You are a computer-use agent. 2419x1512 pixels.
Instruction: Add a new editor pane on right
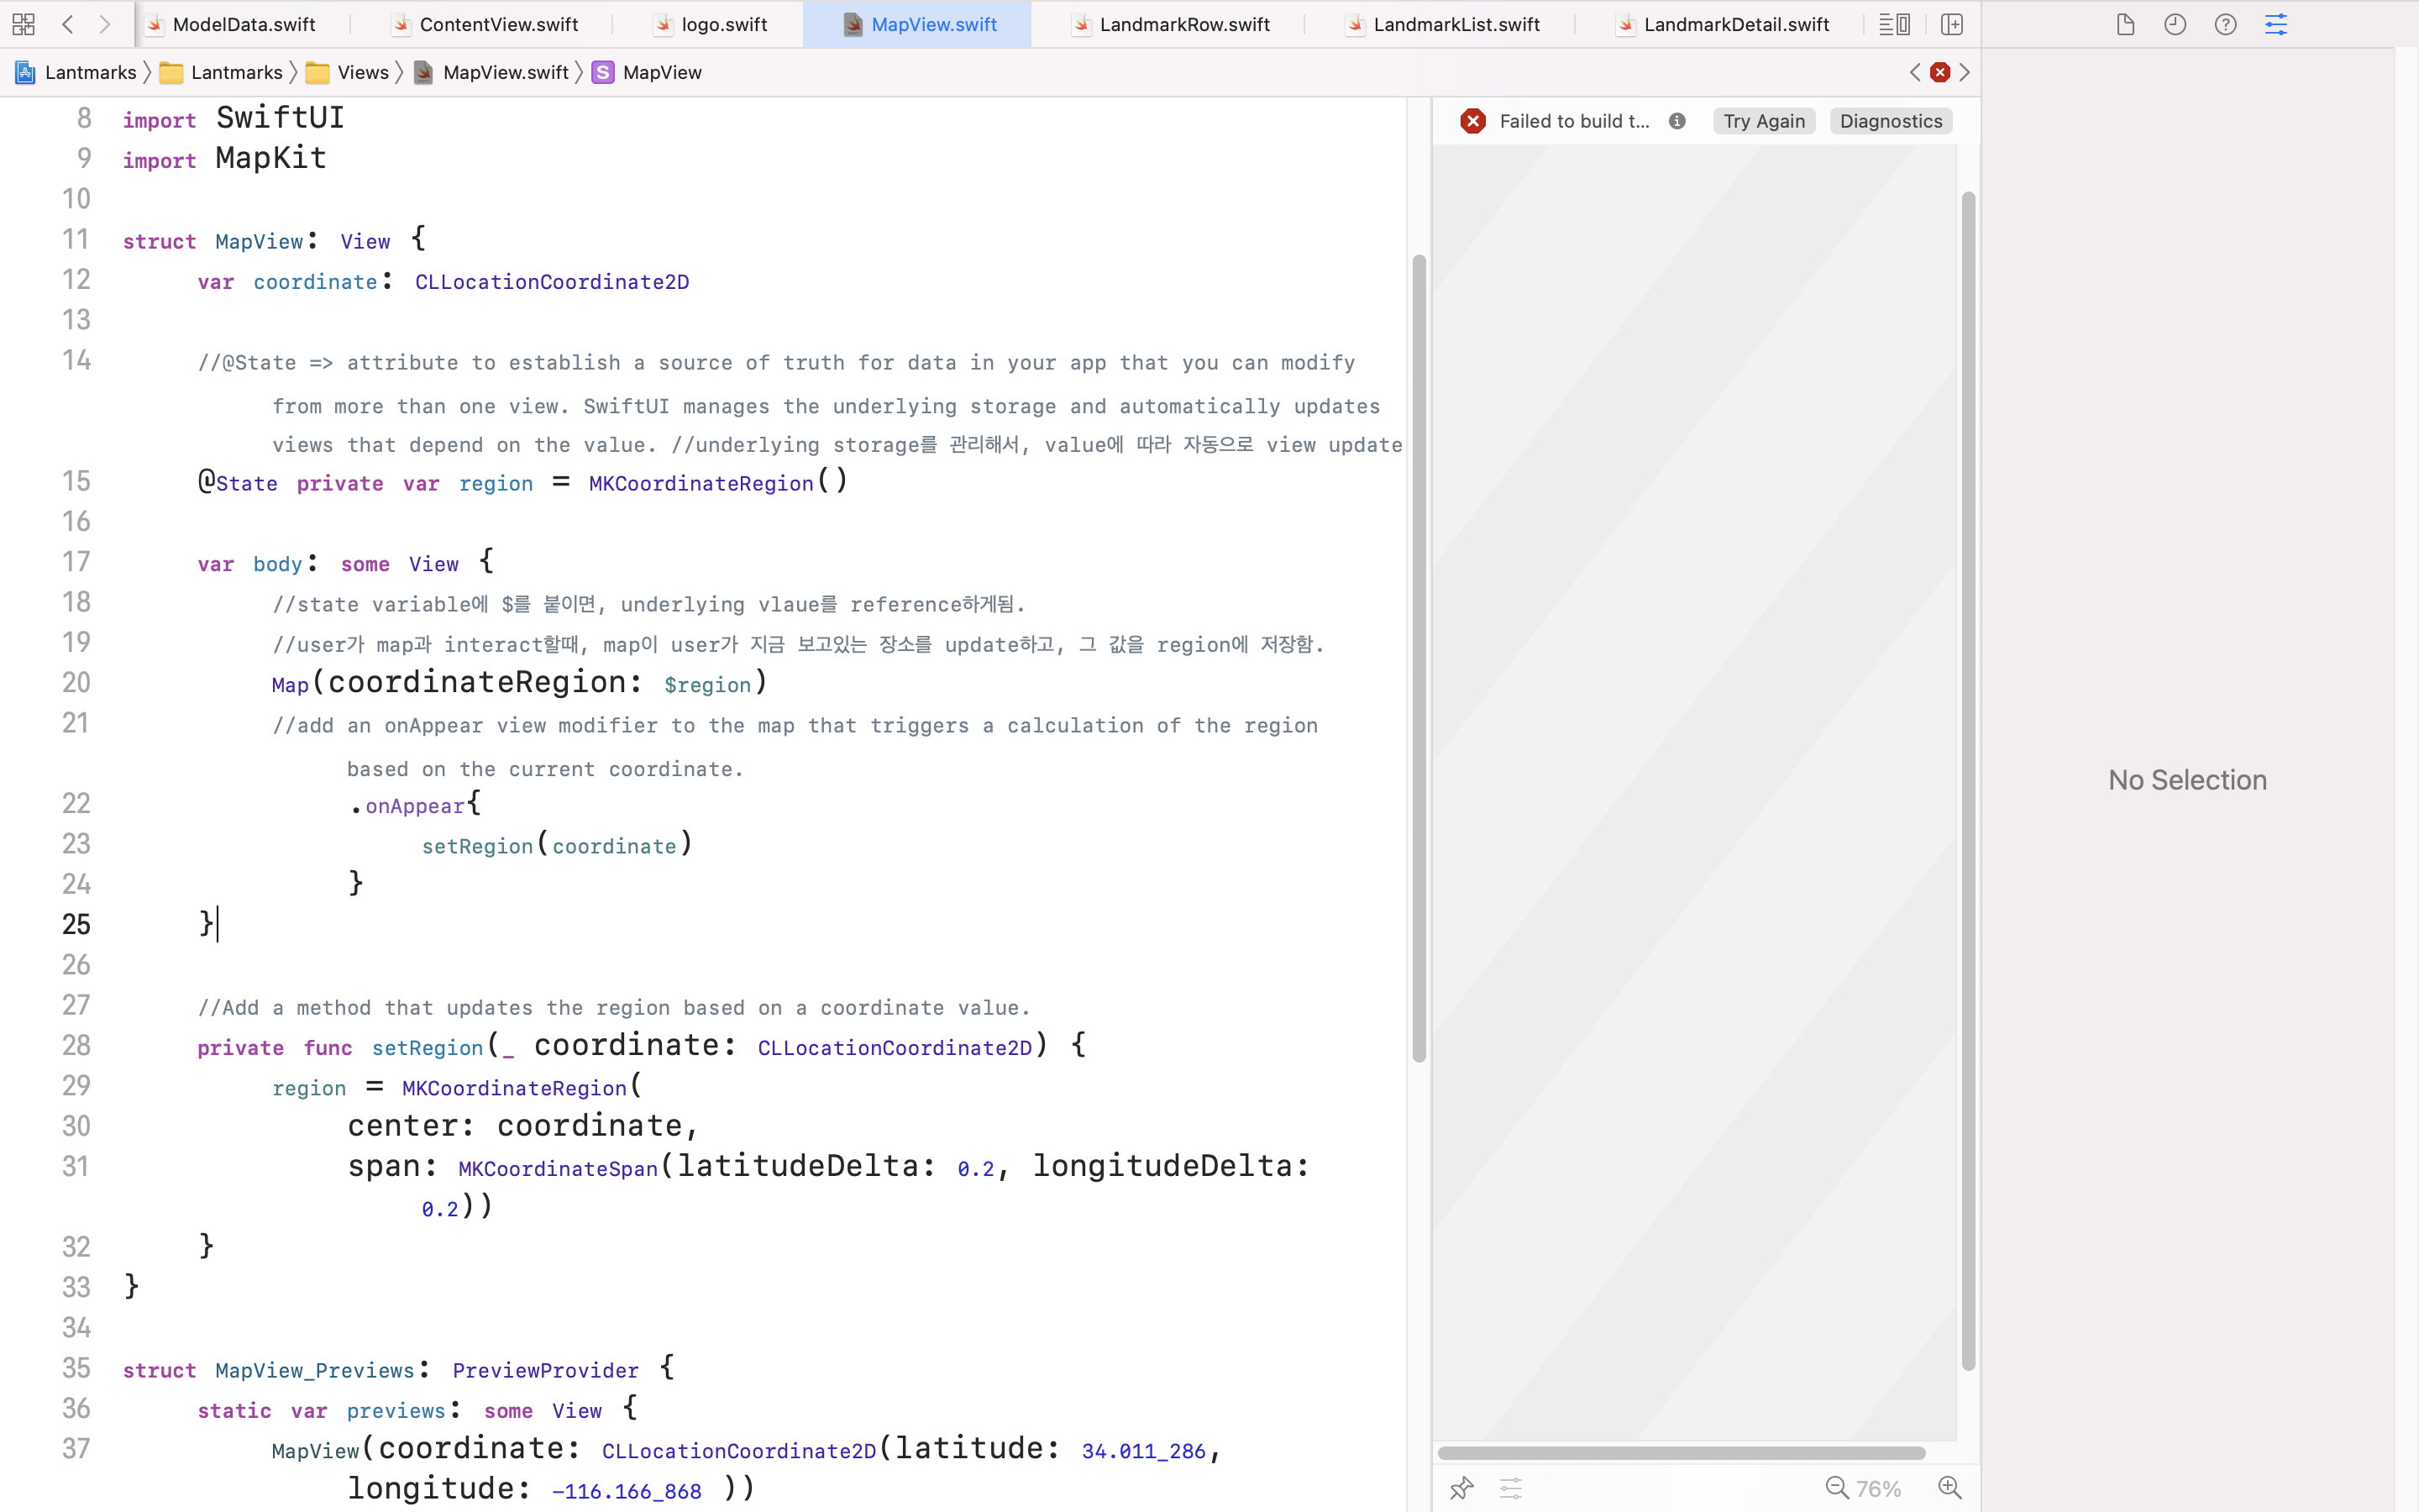(x=1951, y=24)
